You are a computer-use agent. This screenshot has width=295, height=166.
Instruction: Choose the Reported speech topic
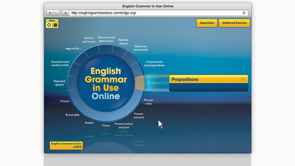click(x=59, y=83)
